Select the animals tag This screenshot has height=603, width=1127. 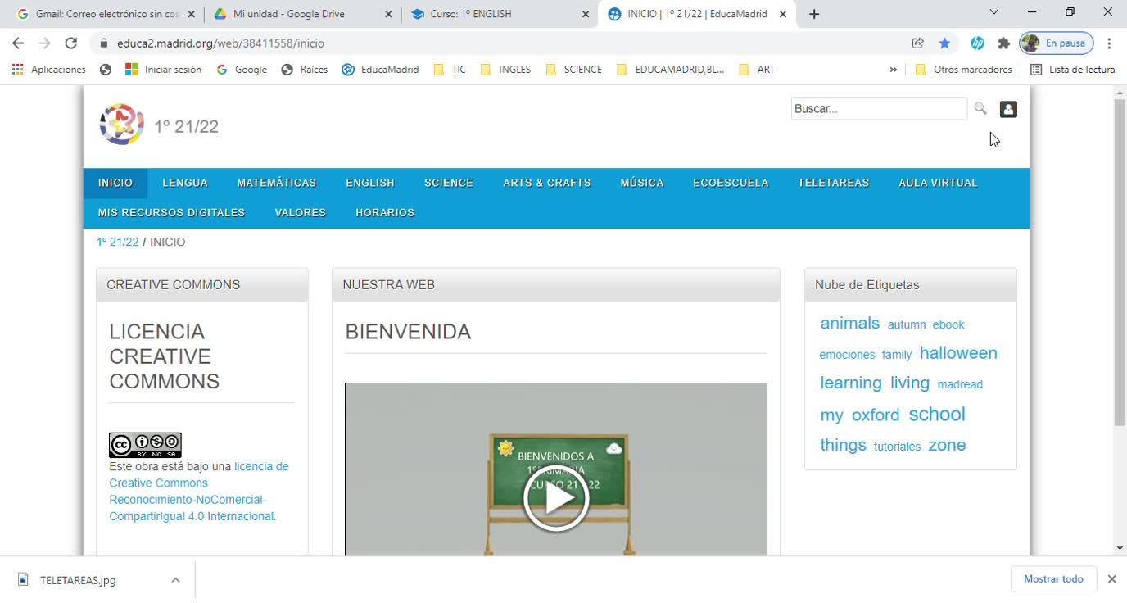tap(850, 323)
